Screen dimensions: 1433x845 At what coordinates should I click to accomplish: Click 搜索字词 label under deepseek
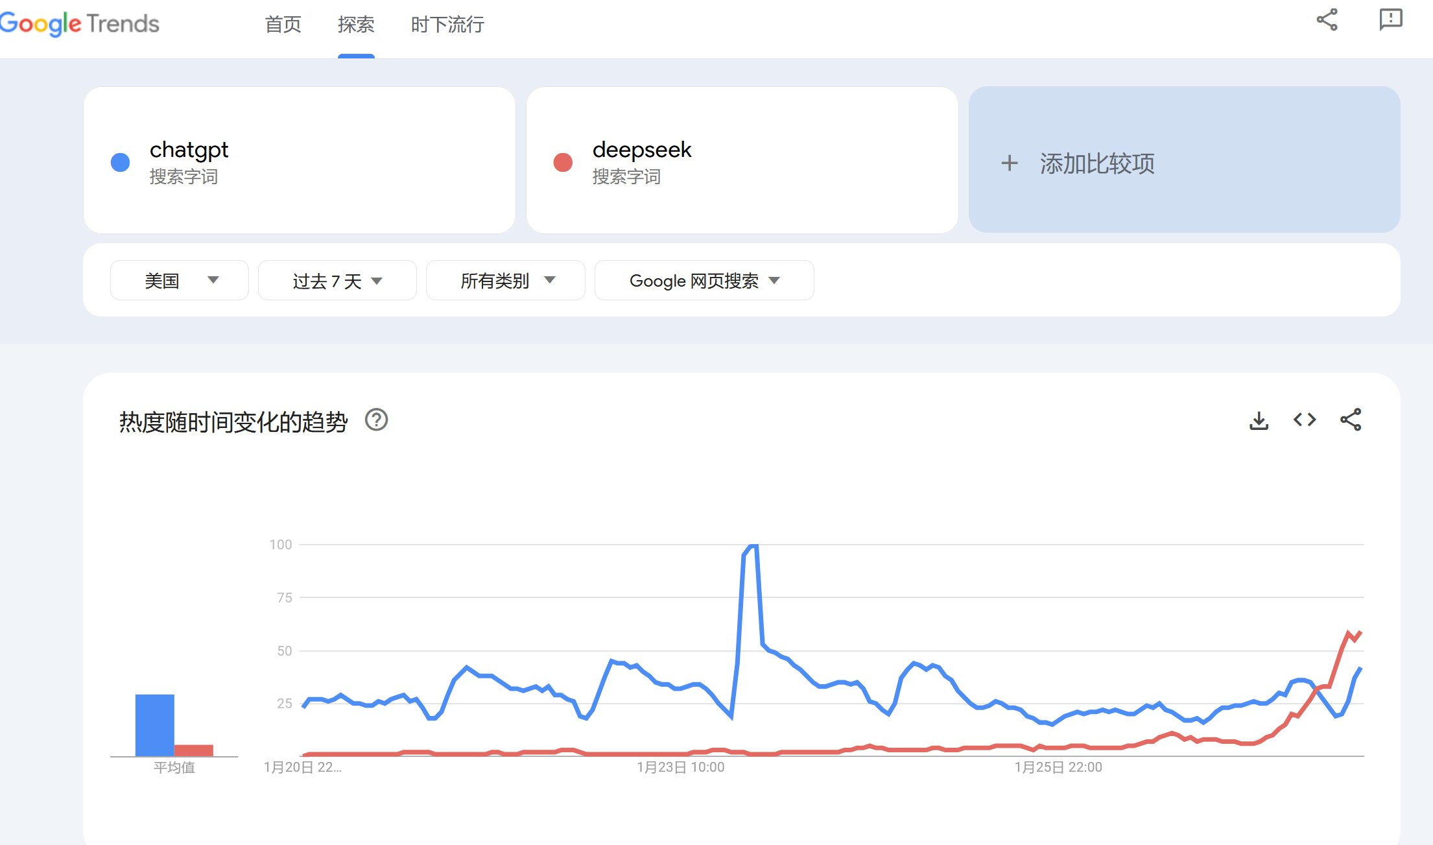pyautogui.click(x=626, y=176)
